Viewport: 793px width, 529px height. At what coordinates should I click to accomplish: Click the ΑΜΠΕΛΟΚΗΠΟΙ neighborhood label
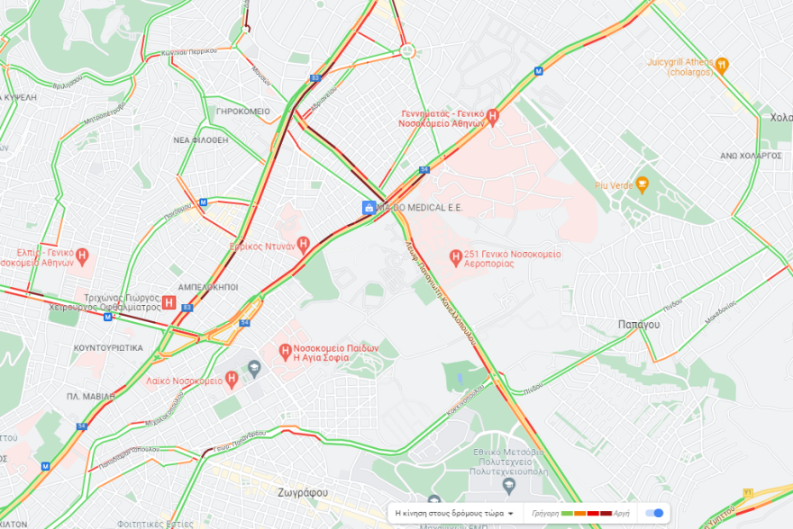pyautogui.click(x=208, y=287)
